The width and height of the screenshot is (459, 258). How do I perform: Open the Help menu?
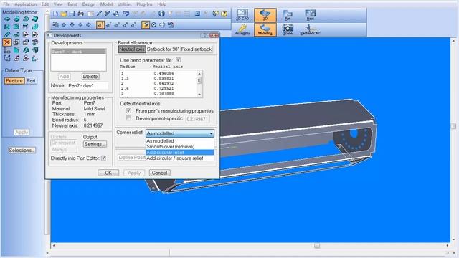(161, 4)
